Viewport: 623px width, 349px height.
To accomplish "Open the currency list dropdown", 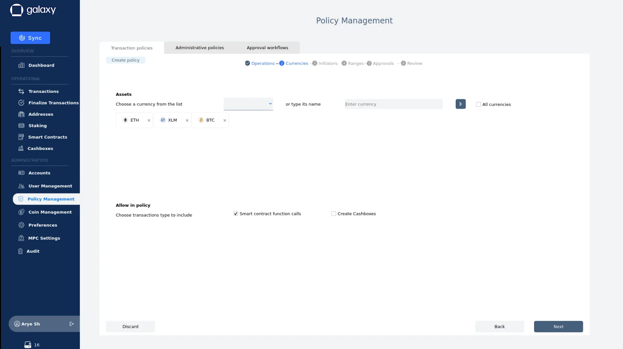I will 248,104.
